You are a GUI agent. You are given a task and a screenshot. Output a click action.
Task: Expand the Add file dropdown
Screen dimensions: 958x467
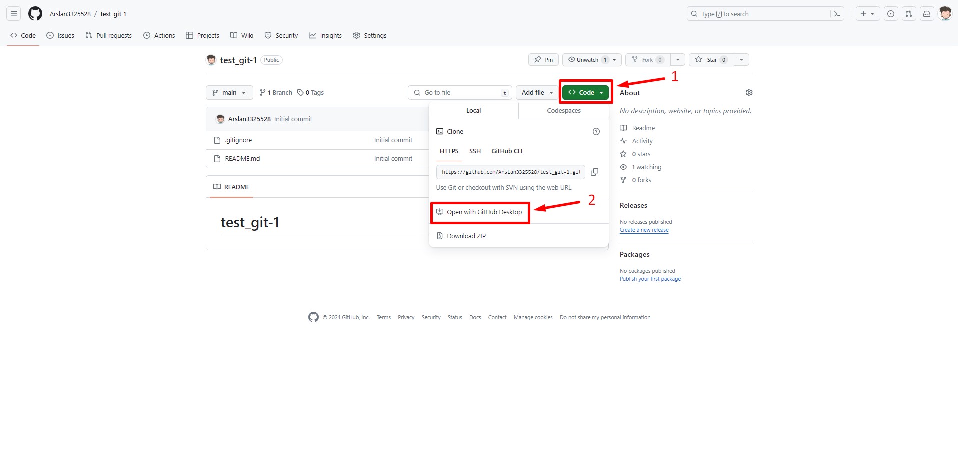point(537,93)
